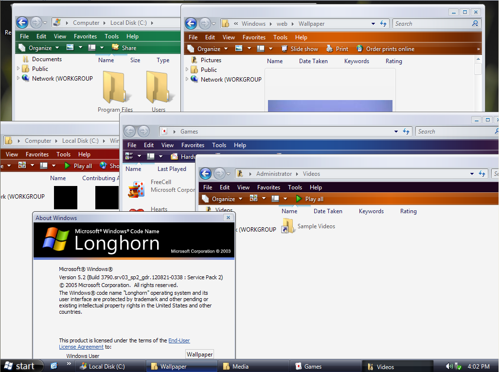The height and width of the screenshot is (372, 499).
Task: Click Computer breadcrumb in Local Disk address bar
Action: coord(86,22)
